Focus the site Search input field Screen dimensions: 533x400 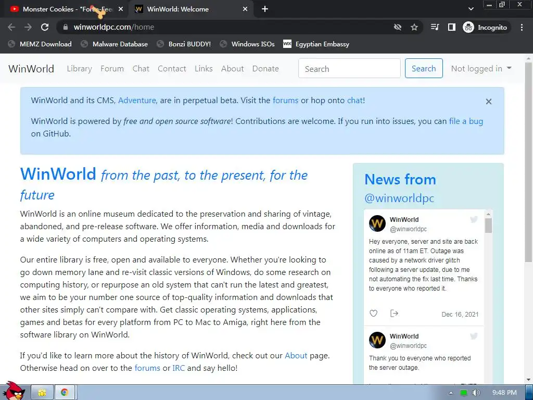coord(349,68)
